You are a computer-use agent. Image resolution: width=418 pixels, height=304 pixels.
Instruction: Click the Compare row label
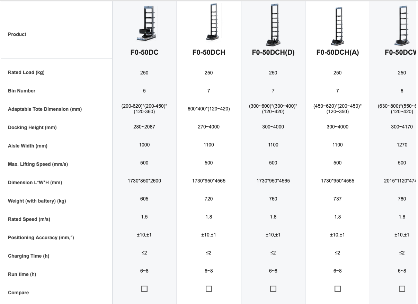tap(18, 293)
